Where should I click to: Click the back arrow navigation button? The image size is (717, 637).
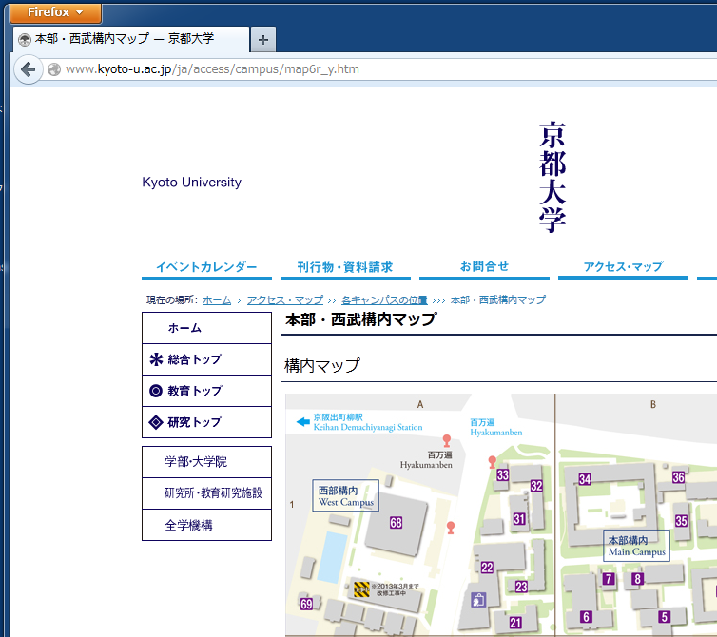(29, 69)
